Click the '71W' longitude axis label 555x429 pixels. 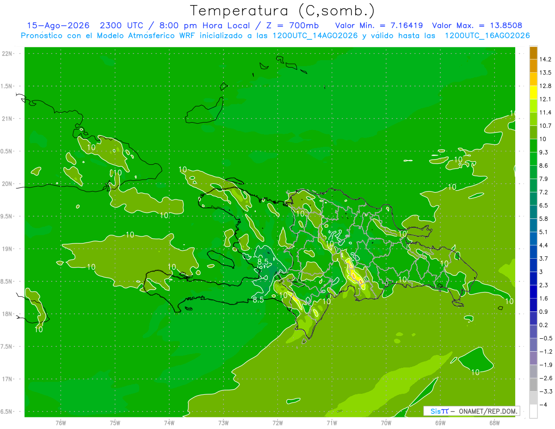pos(332,423)
